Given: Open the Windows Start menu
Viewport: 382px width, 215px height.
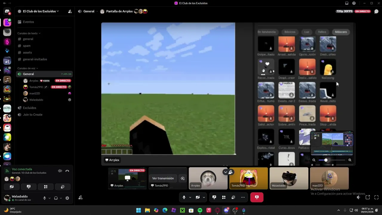Looking at the screenshot, I should 138,210.
